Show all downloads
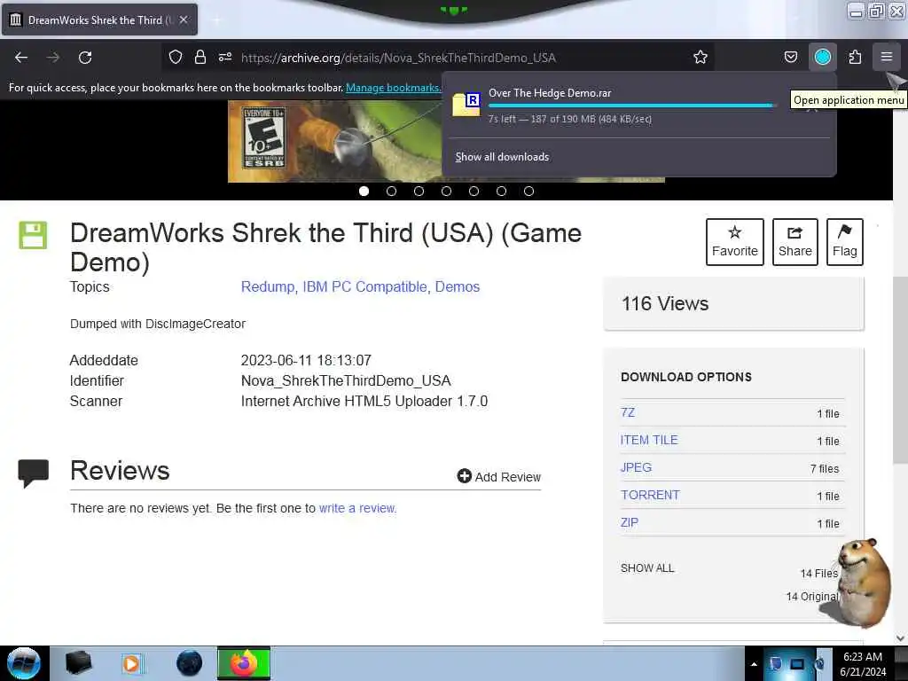The width and height of the screenshot is (908, 681). click(502, 157)
